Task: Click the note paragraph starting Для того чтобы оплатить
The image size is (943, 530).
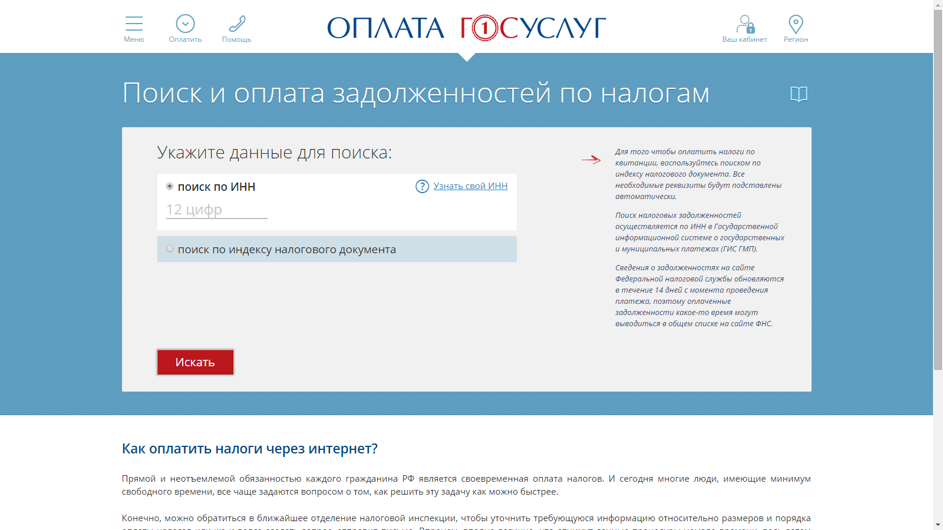Action: [698, 174]
